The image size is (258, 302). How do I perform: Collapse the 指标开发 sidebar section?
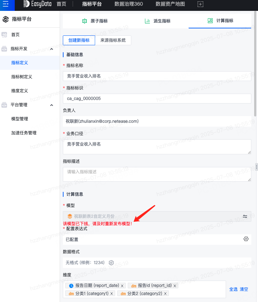(52, 49)
